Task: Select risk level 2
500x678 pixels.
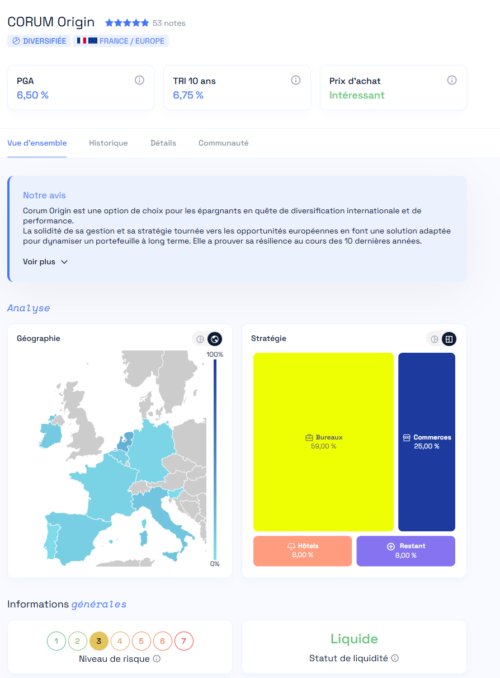Action: (x=78, y=641)
